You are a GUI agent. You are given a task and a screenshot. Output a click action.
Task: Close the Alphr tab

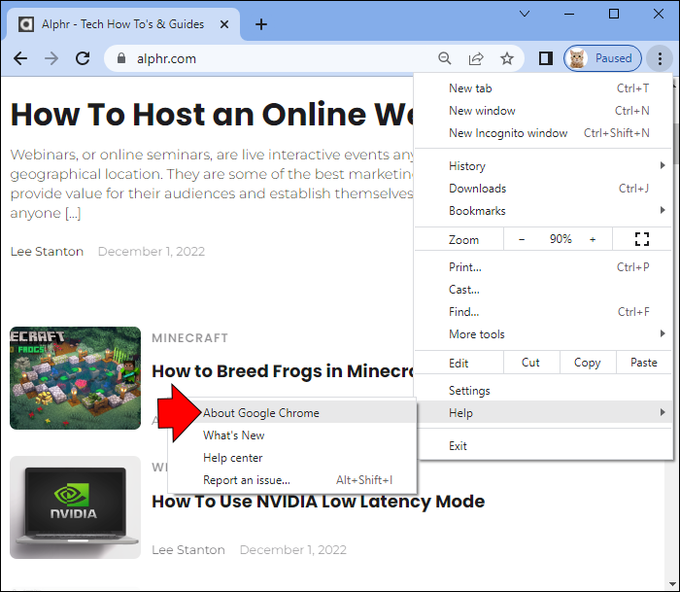point(224,24)
